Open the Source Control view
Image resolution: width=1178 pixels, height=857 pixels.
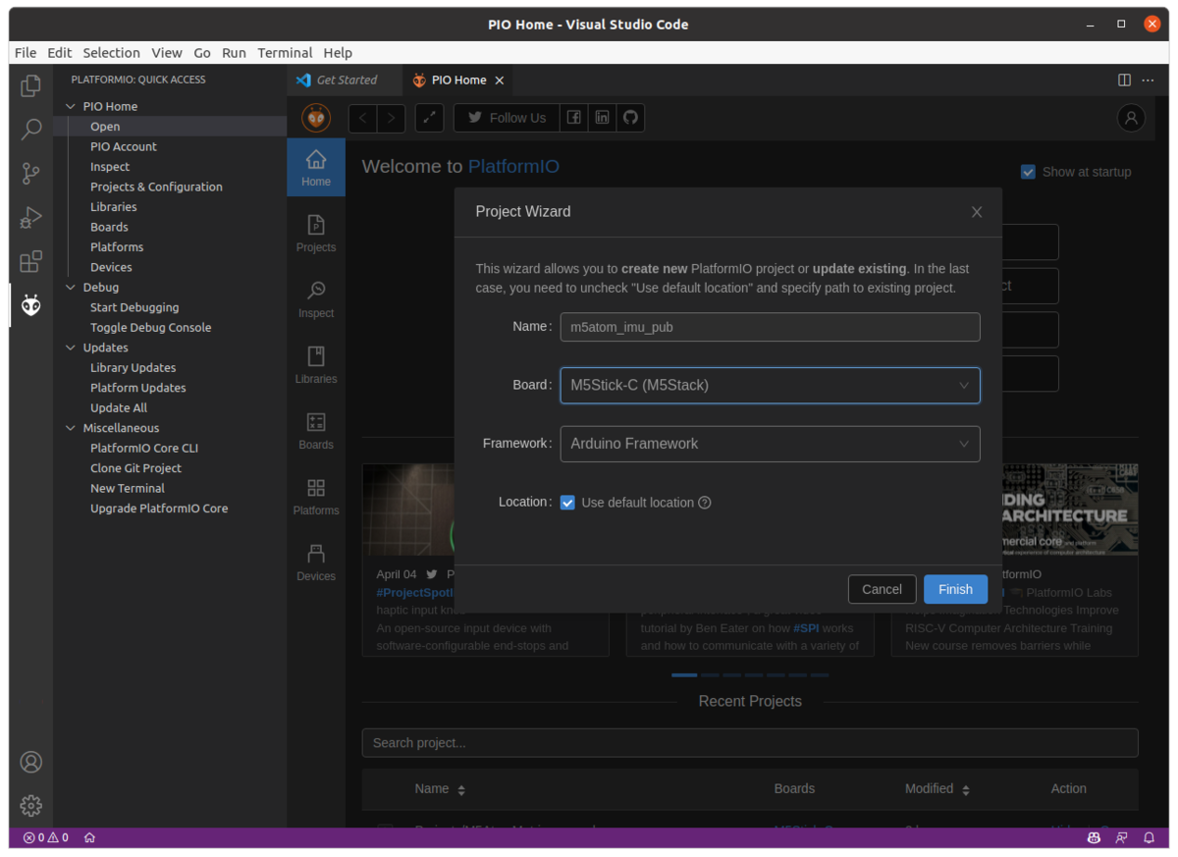tap(31, 174)
